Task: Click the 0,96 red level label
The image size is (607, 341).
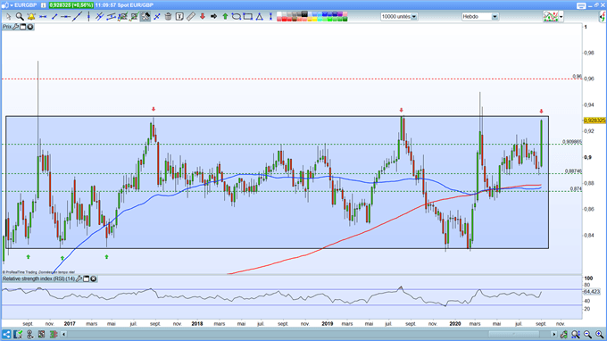Action: (x=577, y=77)
